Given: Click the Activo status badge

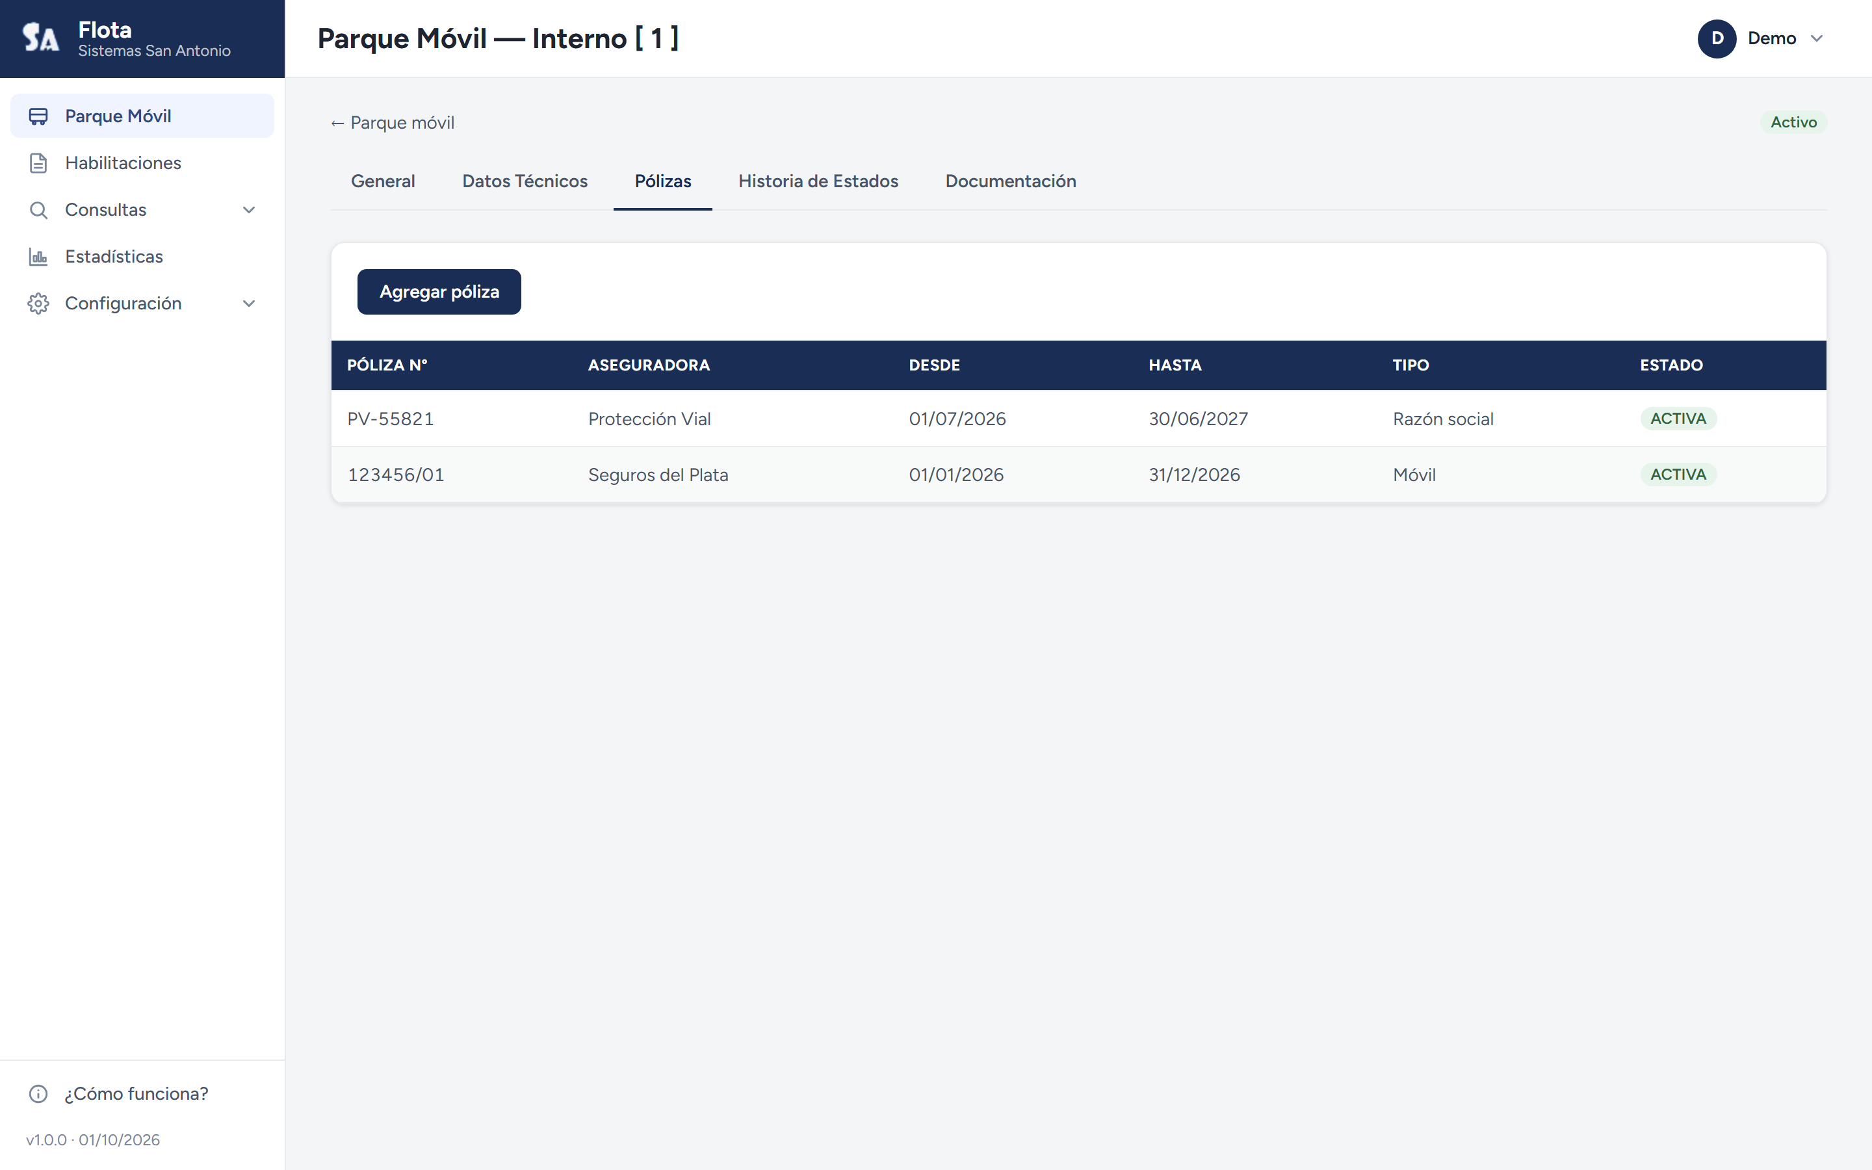Looking at the screenshot, I should click(x=1793, y=122).
